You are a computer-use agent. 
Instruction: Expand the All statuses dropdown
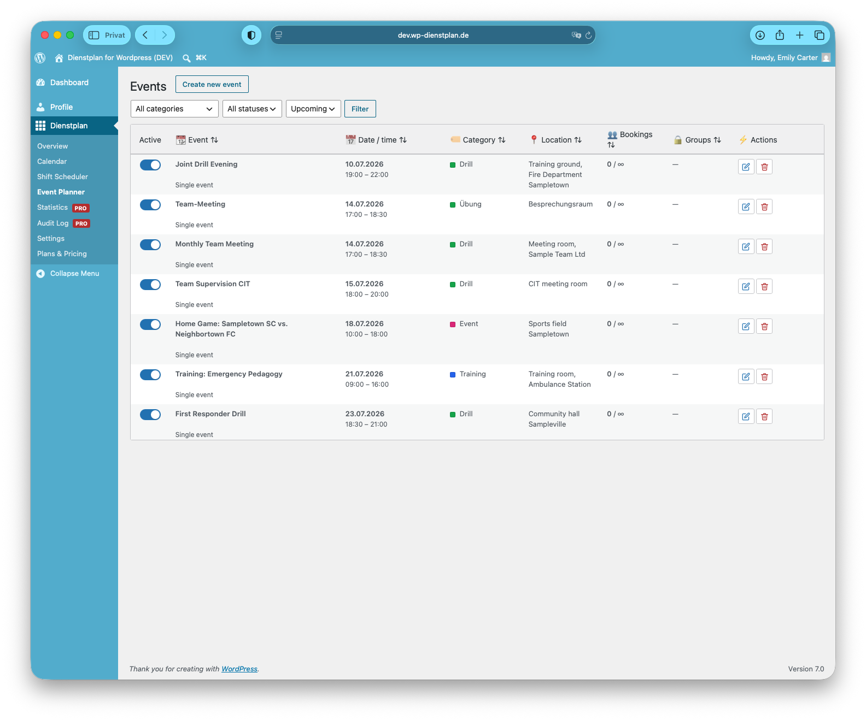pos(252,109)
